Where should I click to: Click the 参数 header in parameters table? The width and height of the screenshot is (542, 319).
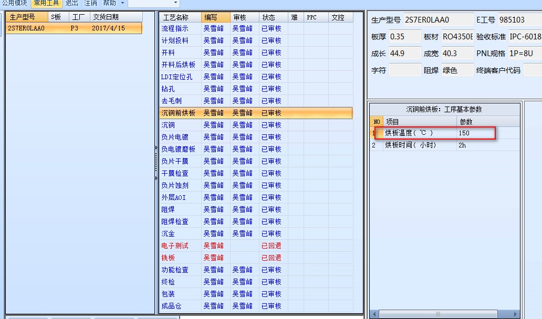[x=488, y=122]
